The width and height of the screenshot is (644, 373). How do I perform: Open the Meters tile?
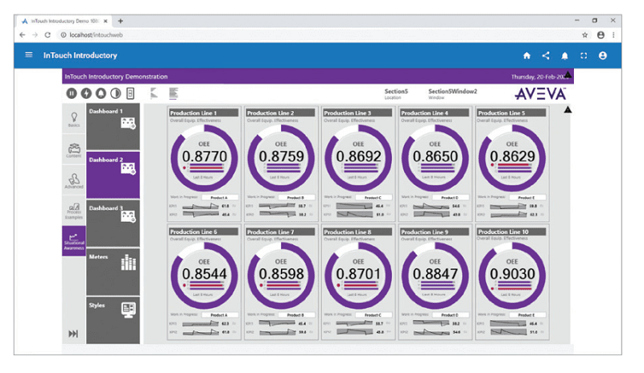pyautogui.click(x=113, y=260)
